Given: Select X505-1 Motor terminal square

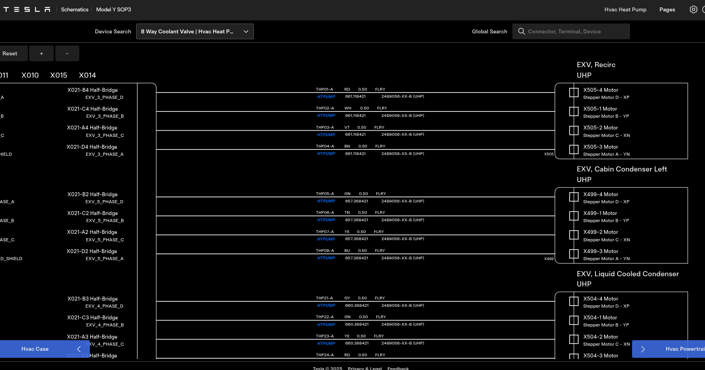Looking at the screenshot, I should pos(574,111).
